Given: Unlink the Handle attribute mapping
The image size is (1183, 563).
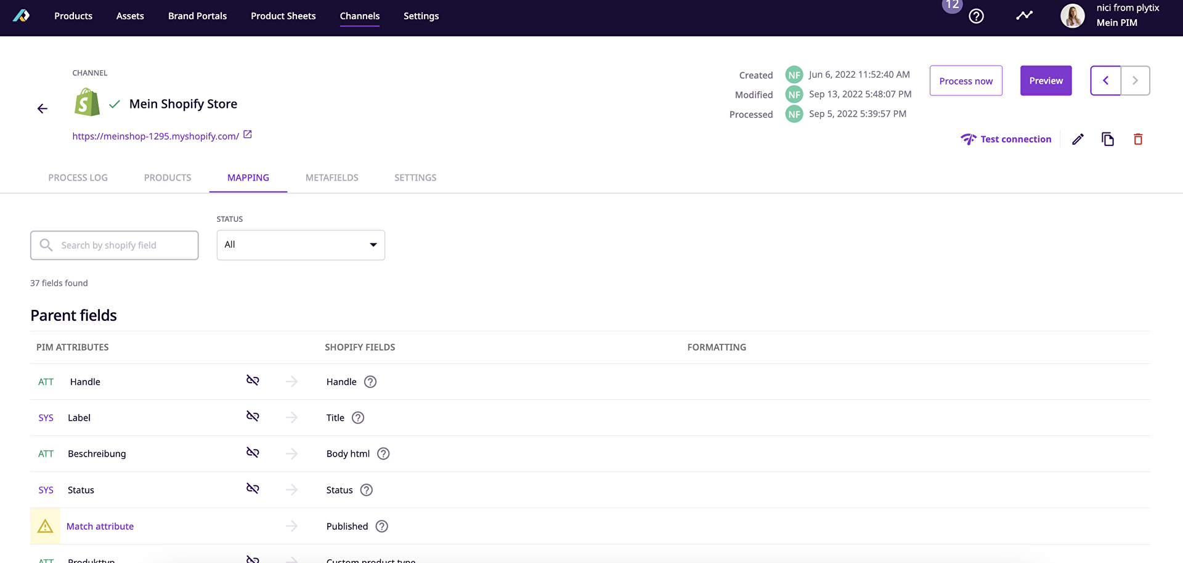Looking at the screenshot, I should (x=253, y=380).
